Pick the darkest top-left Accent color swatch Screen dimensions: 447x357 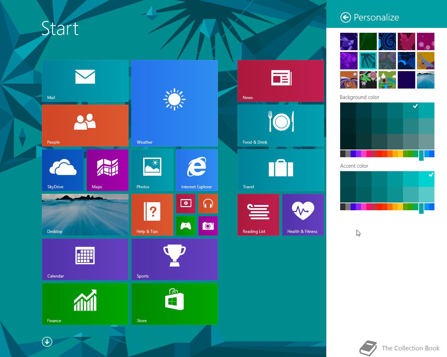pos(348,179)
